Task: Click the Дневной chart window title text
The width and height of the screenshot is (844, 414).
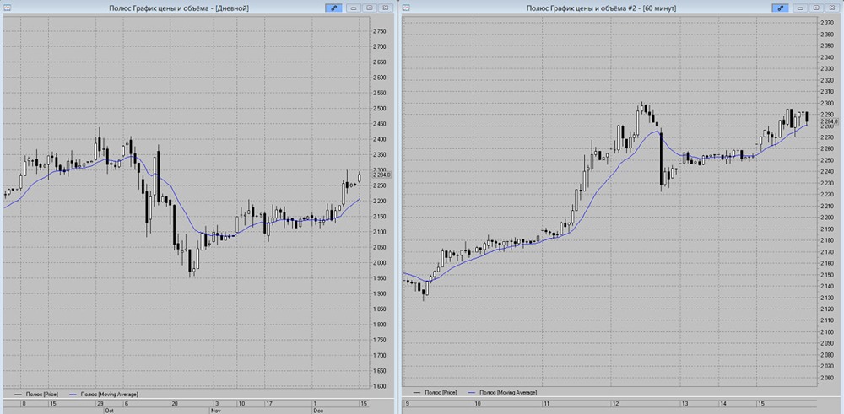Action: tap(179, 8)
